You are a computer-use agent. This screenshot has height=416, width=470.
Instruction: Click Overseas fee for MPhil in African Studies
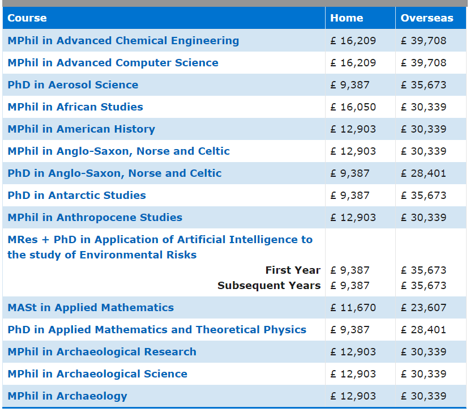click(x=424, y=107)
